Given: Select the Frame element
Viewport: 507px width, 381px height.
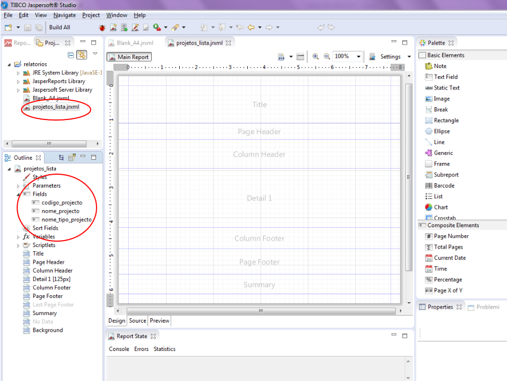Looking at the screenshot, I should (437, 163).
